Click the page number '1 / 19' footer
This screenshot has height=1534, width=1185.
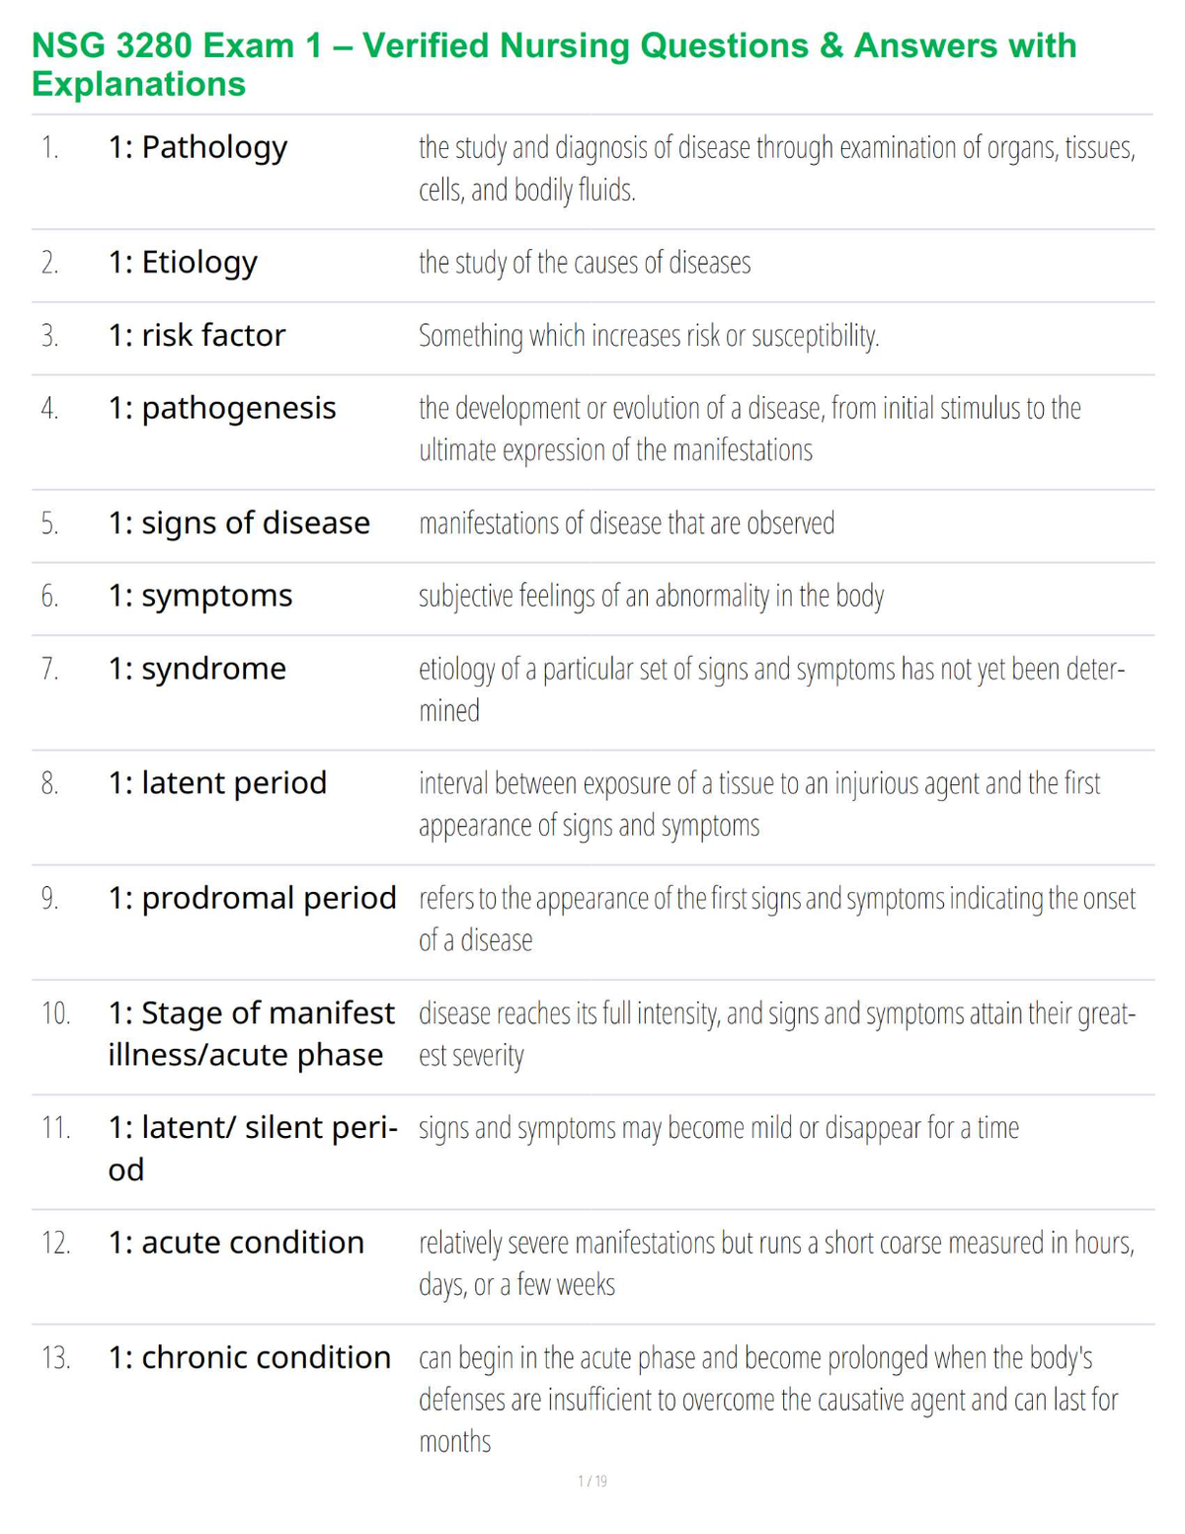click(592, 1481)
